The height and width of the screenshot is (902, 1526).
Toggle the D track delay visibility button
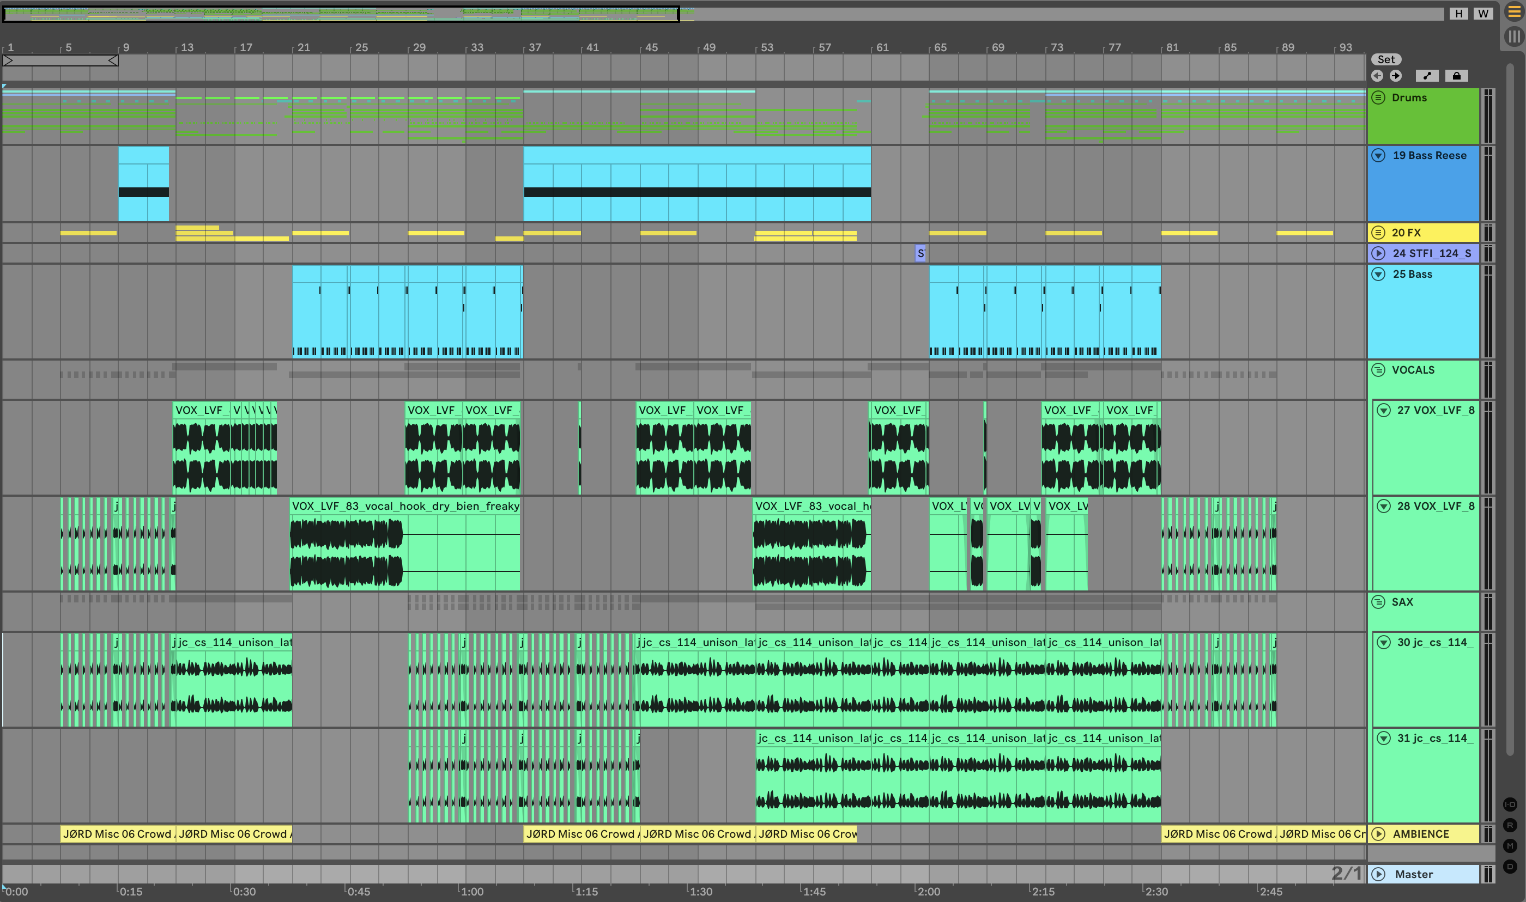[x=1510, y=866]
